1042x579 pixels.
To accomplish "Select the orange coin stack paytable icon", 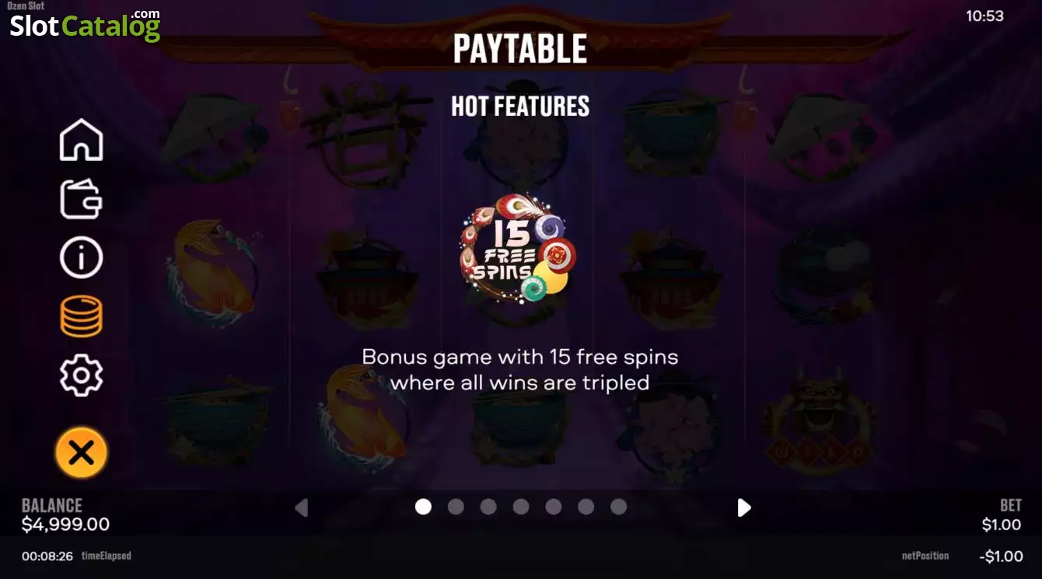I will point(82,316).
